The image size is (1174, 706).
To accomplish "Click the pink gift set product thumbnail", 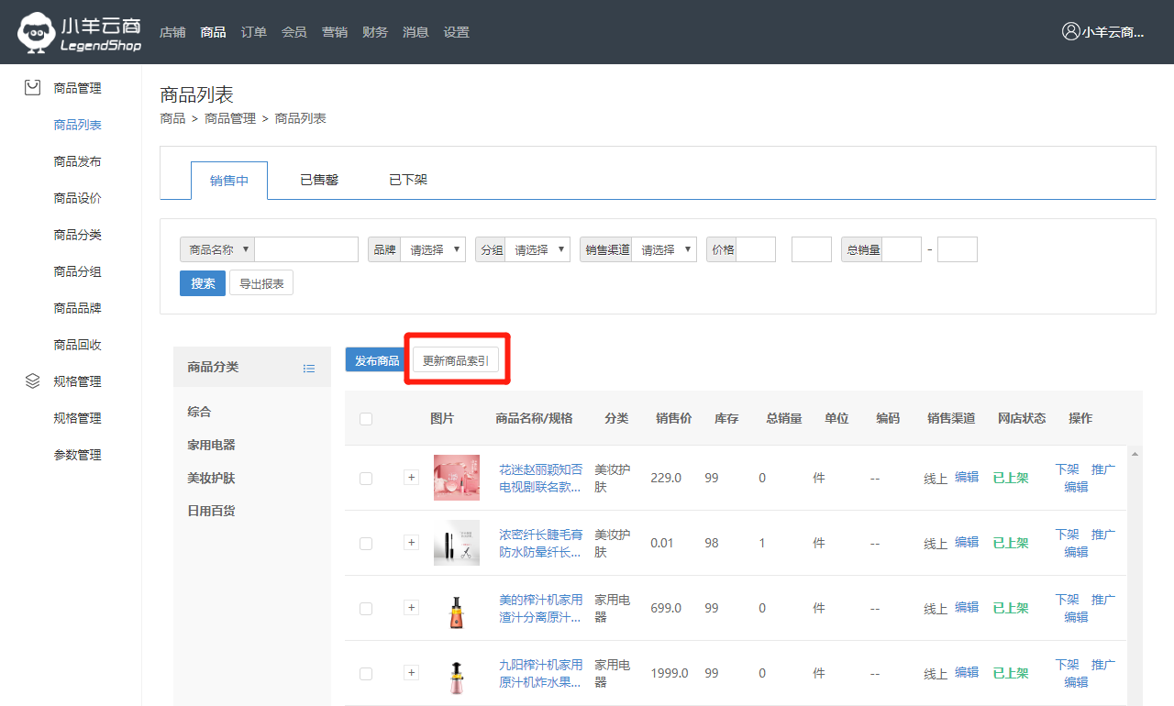I will point(456,478).
